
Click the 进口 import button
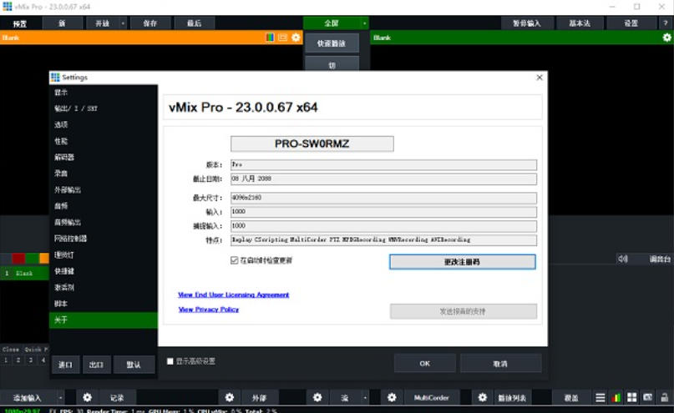[x=65, y=365]
